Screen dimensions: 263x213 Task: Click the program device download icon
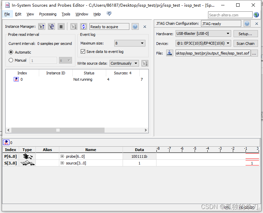(170, 53)
